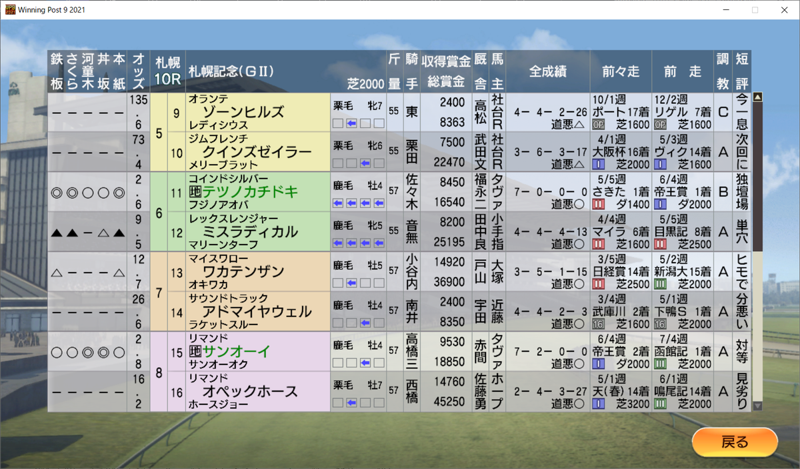Click running-style arrow boxes in ゾーンヒルズ row
This screenshot has height=469, width=800.
point(359,123)
